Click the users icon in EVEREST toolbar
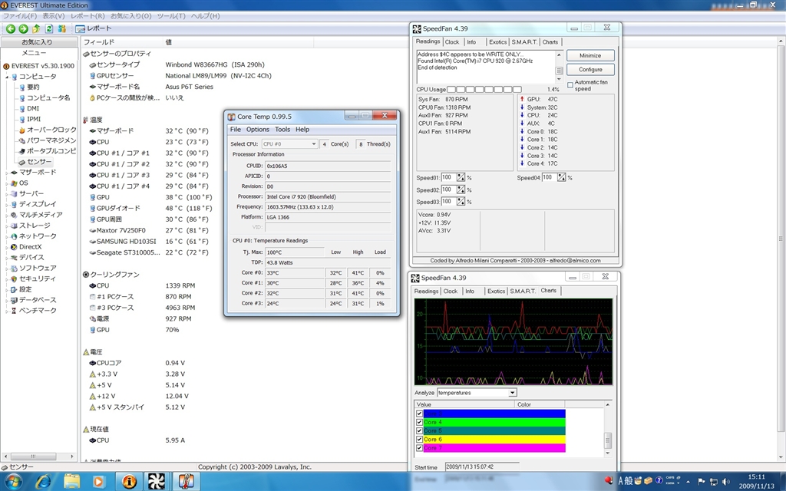 [x=62, y=28]
